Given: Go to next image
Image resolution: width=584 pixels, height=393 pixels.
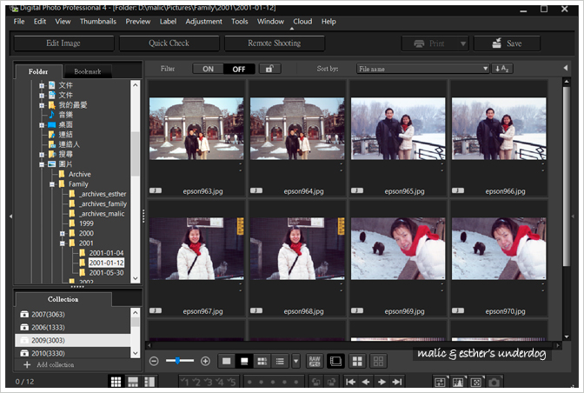Looking at the screenshot, I should tap(382, 382).
